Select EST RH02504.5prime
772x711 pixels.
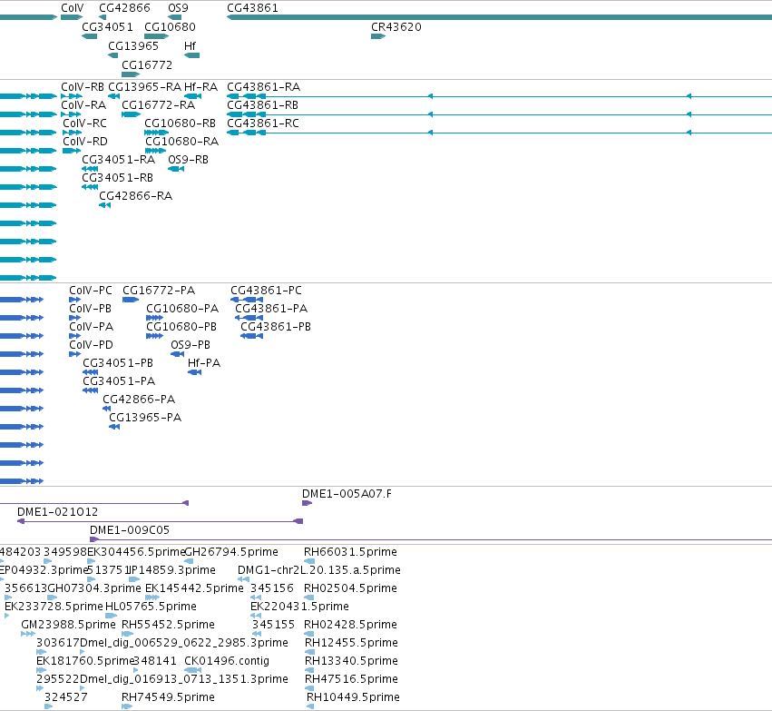click(x=309, y=597)
